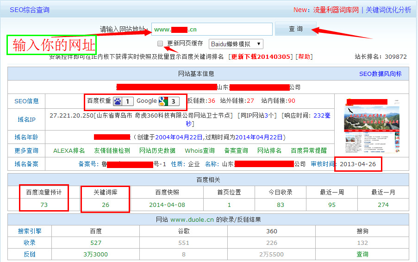The height and width of the screenshot is (262, 418).
Task: Open the Baidu蜘蛛模拟 dropdown
Action: pos(236,44)
